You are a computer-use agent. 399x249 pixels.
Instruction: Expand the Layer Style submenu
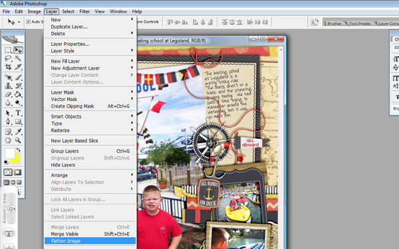(x=90, y=51)
